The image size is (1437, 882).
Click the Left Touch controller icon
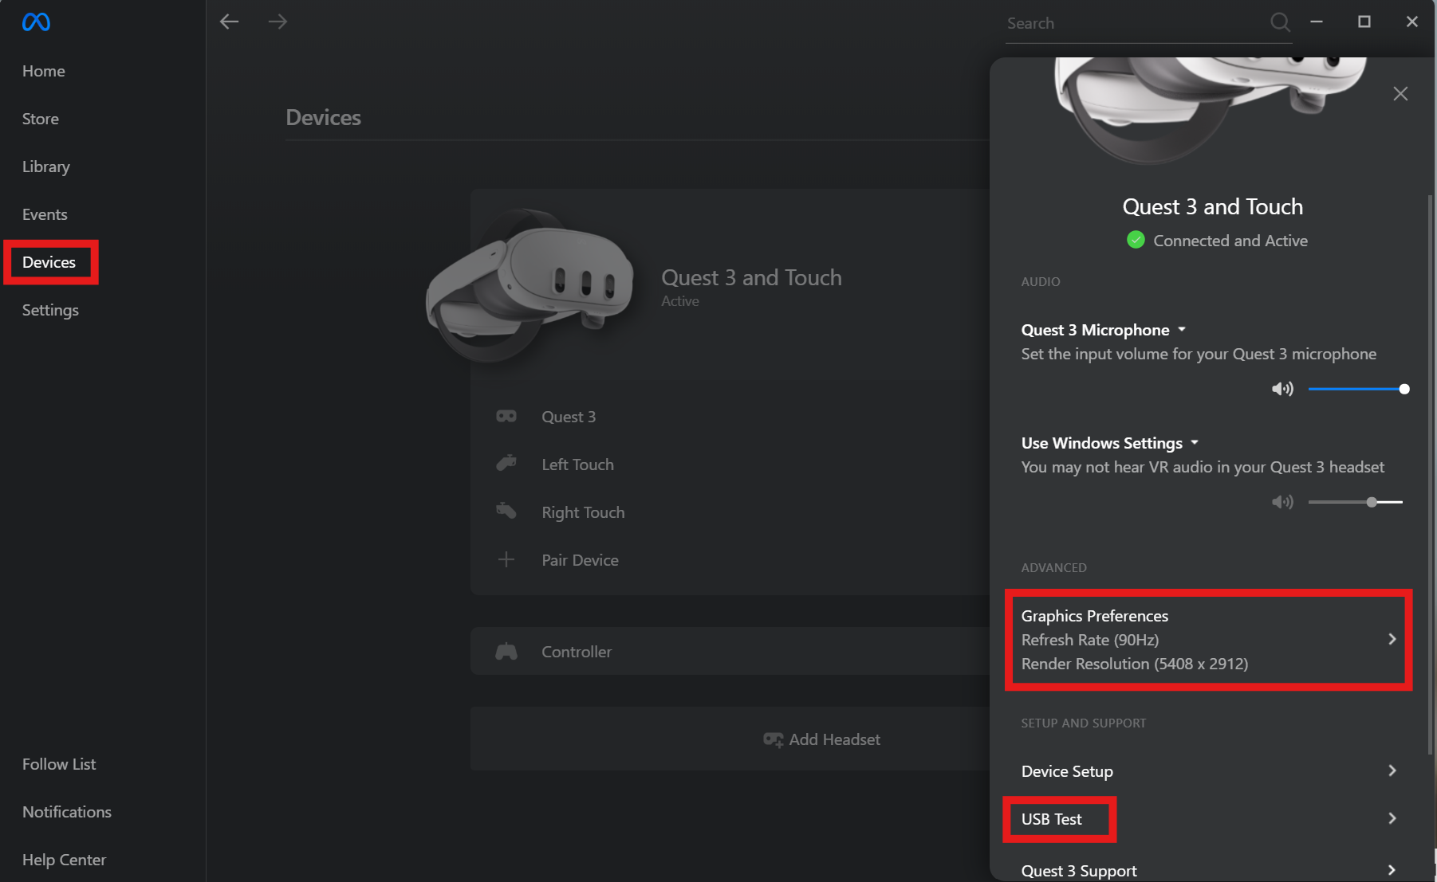pyautogui.click(x=506, y=464)
